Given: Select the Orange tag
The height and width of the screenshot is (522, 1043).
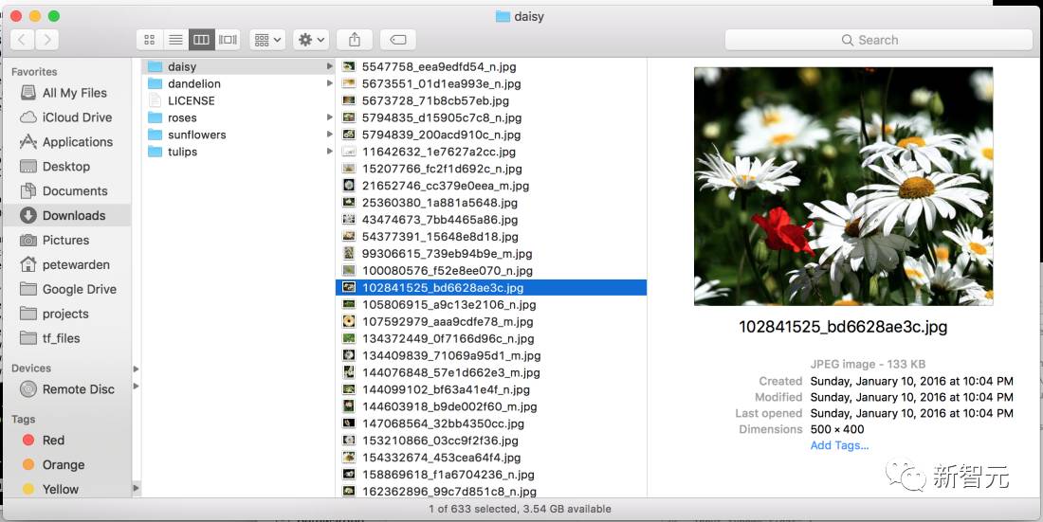Looking at the screenshot, I should coord(67,465).
